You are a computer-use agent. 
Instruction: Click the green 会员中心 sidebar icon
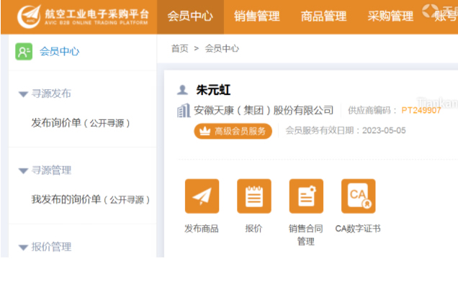pos(24,52)
